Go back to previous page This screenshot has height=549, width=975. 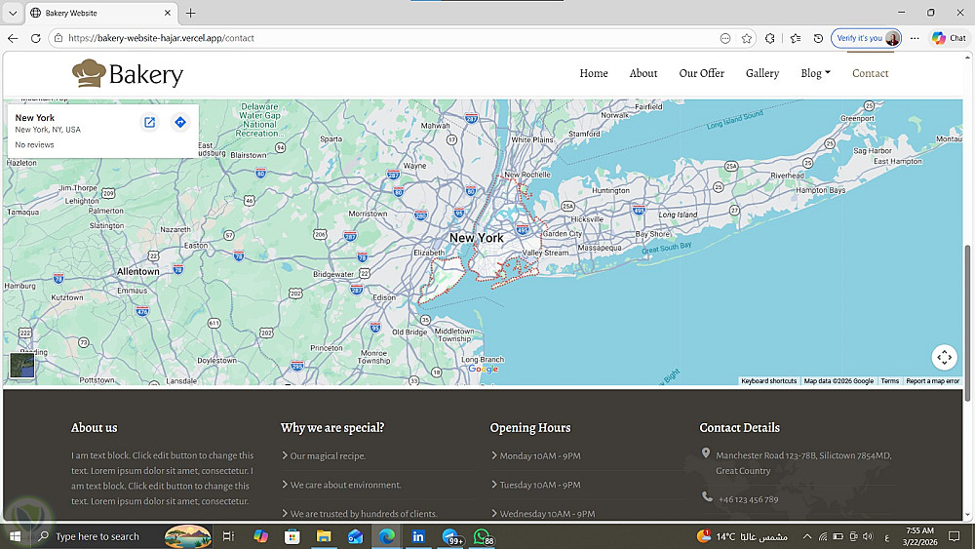[13, 38]
